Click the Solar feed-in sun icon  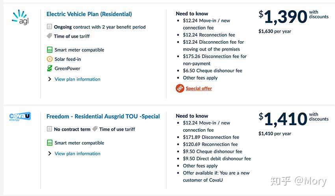click(x=50, y=59)
